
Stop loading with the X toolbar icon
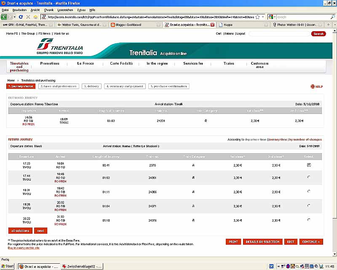pyautogui.click(x=28, y=17)
